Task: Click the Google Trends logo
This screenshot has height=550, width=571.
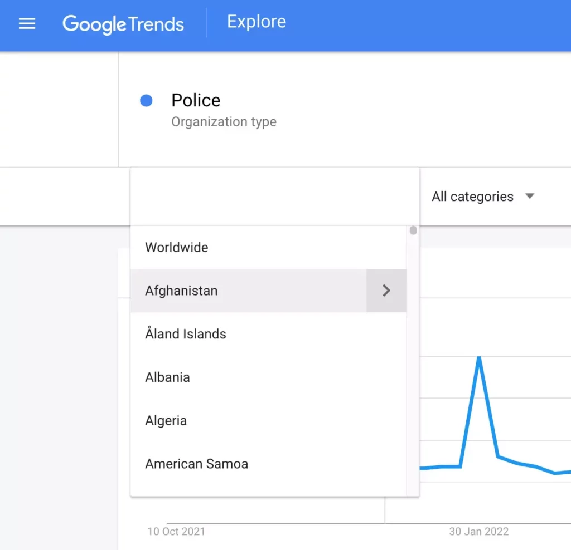Action: point(123,24)
